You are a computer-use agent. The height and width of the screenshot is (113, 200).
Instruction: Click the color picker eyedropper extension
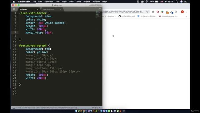point(172,12)
